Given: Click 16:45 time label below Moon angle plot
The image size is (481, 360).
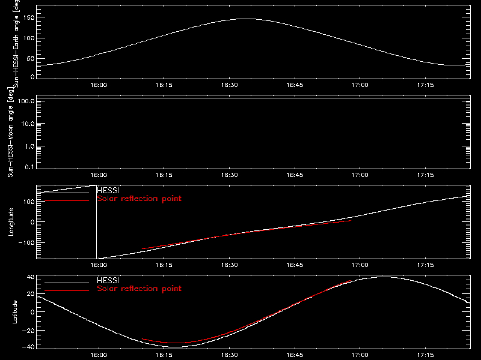Looking at the screenshot, I should click(x=295, y=175).
